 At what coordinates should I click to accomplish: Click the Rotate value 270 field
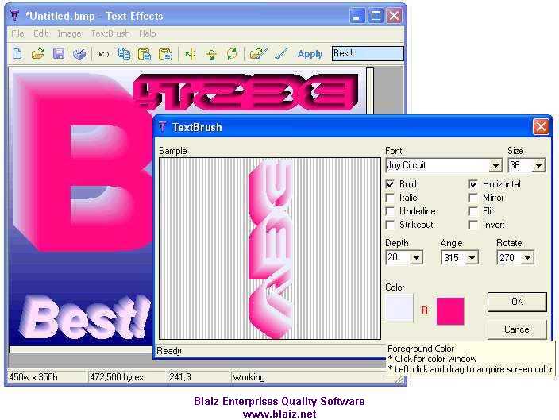[510, 257]
